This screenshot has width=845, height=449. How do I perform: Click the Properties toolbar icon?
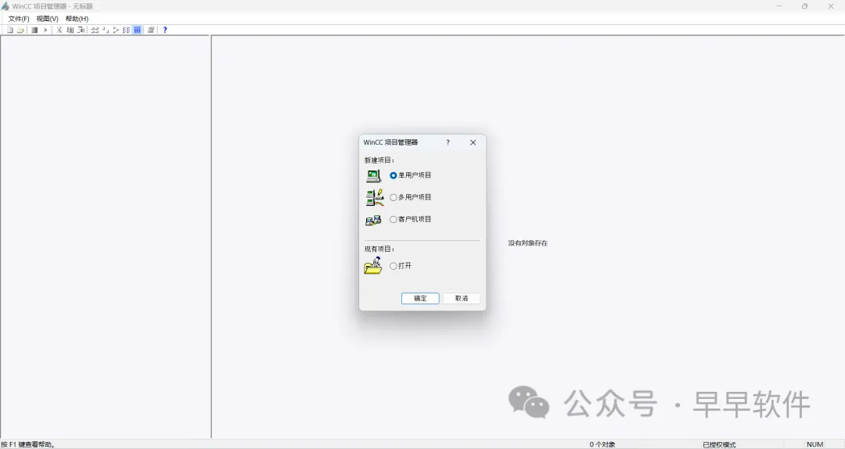click(x=151, y=30)
